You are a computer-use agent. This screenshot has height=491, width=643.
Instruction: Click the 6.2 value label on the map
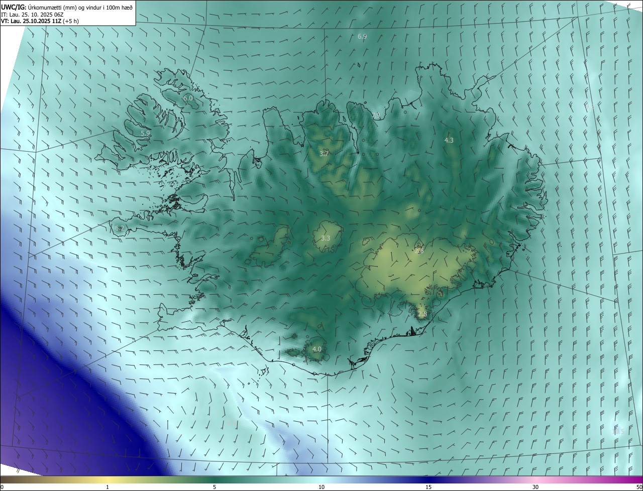click(119, 228)
